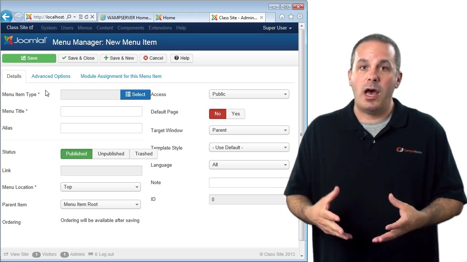
Task: Click the green Save button
Action: point(29,58)
